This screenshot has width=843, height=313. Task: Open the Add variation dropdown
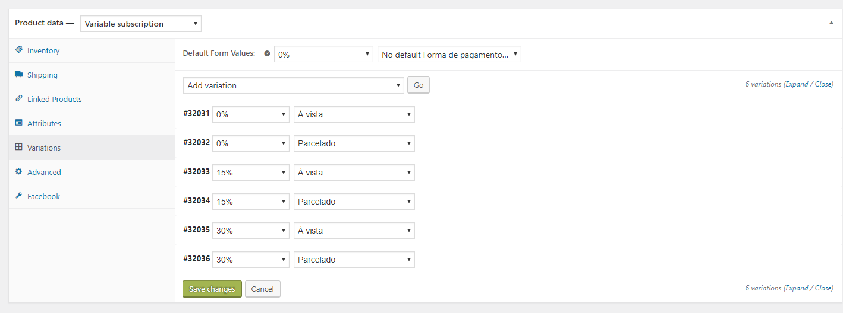294,85
